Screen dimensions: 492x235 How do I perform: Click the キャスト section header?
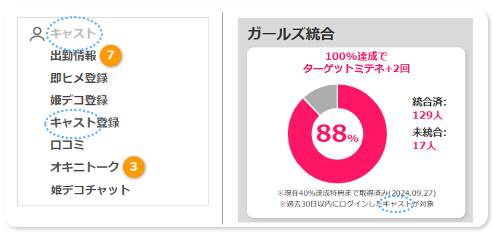(73, 34)
